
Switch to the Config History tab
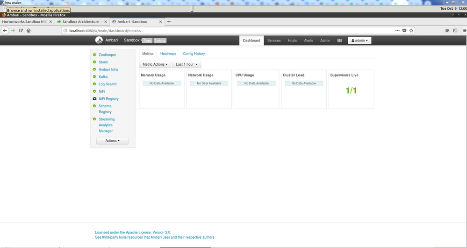click(x=194, y=54)
